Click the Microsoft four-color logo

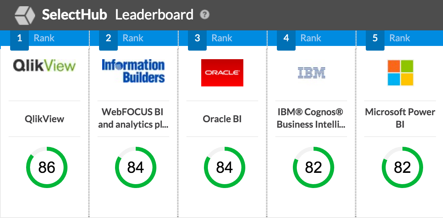click(x=400, y=72)
